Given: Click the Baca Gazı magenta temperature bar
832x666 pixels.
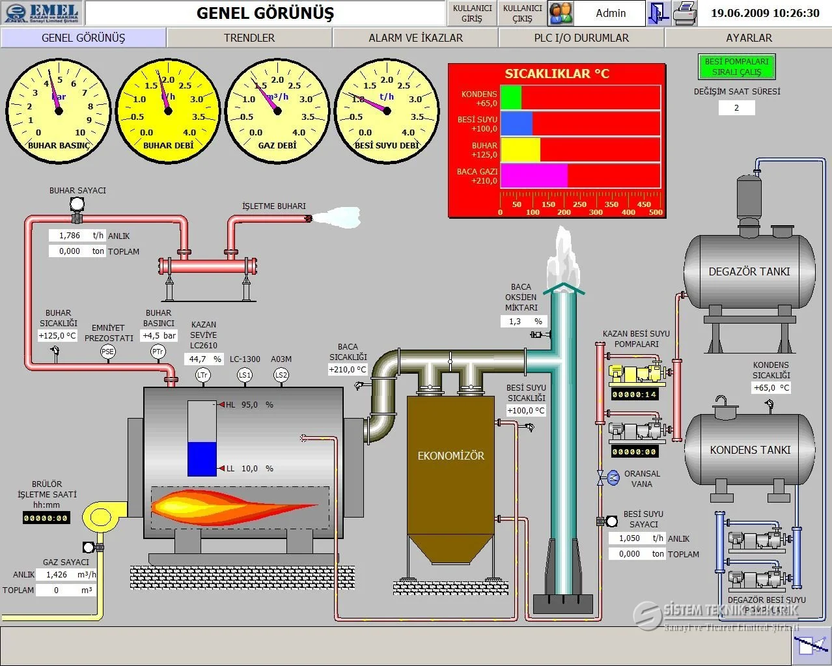Looking at the screenshot, I should pos(534,176).
